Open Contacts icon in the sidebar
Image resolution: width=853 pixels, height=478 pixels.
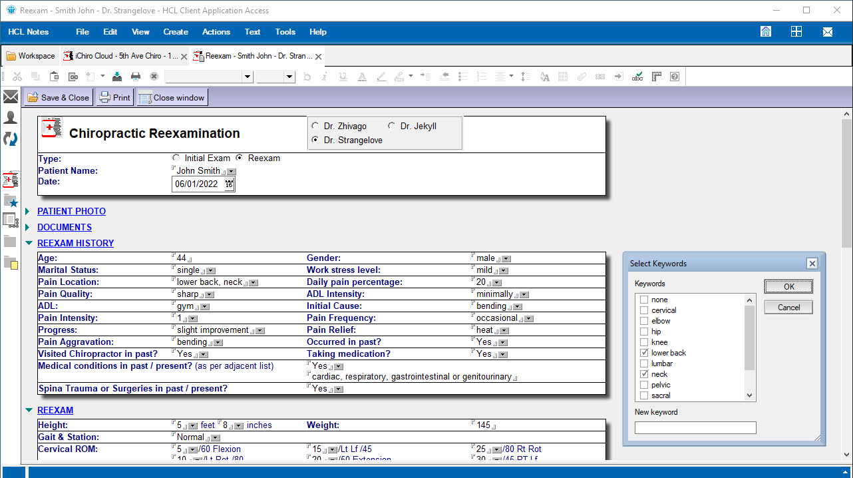[x=11, y=118]
